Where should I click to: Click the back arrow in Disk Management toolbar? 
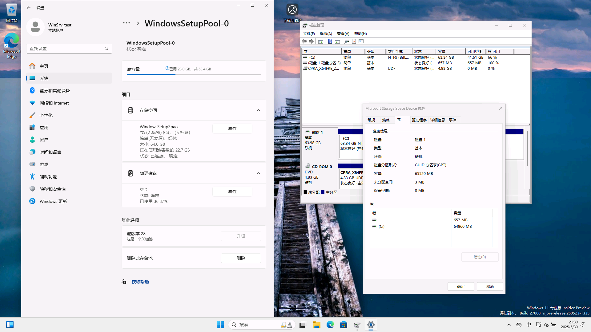(x=304, y=41)
